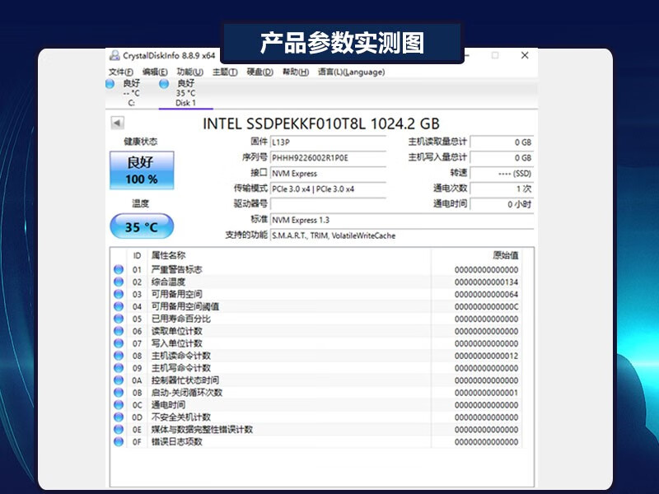The height and width of the screenshot is (494, 659).
Task: Click the status dot for row 0C 通电时间
Action: point(119,404)
